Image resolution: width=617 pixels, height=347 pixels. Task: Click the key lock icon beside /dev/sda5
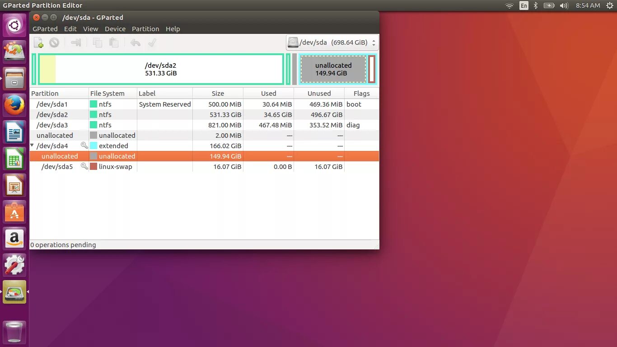coord(84,166)
